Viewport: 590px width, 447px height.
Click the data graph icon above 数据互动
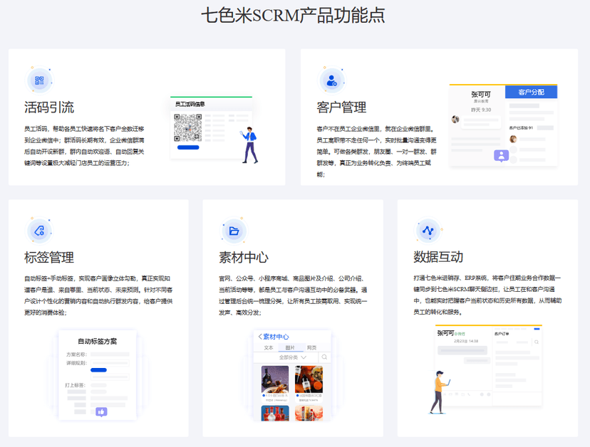tap(428, 230)
